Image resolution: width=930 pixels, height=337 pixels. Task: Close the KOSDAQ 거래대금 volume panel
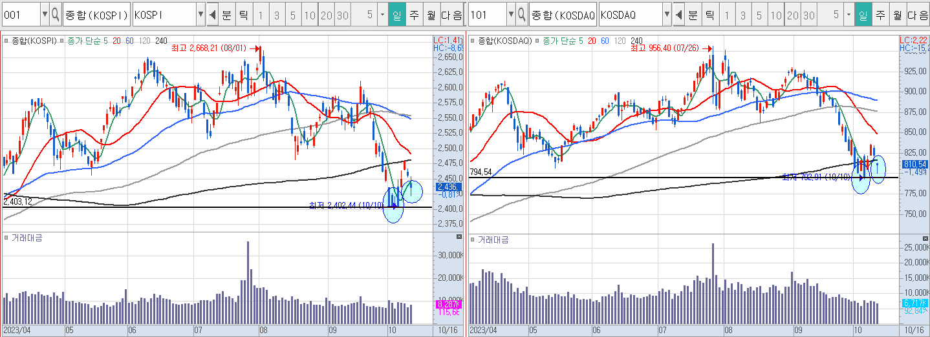[925, 238]
